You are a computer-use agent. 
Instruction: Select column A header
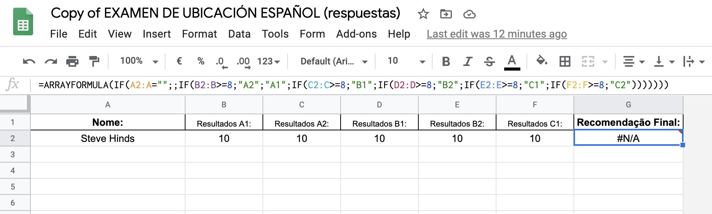pos(108,105)
